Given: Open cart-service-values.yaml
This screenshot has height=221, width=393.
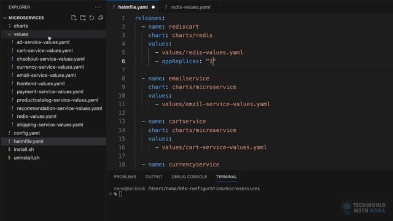Looking at the screenshot, I should pos(45,50).
